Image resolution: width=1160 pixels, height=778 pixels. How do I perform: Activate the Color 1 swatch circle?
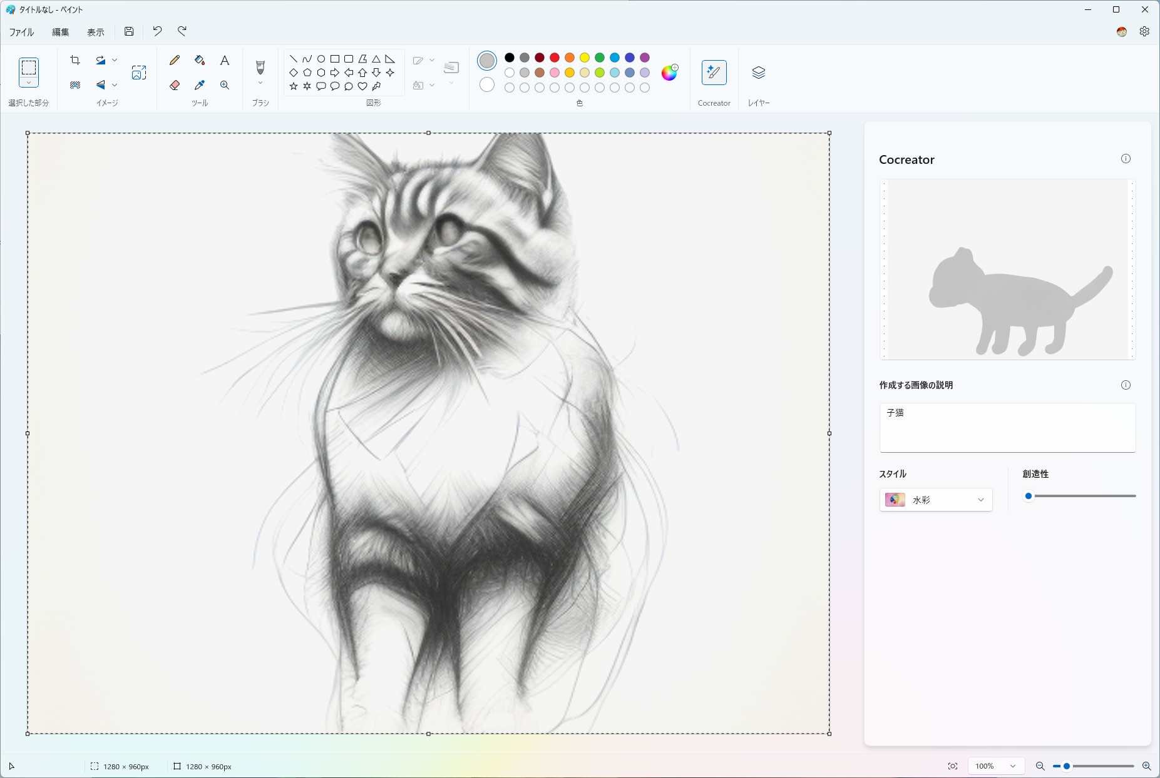pyautogui.click(x=486, y=61)
